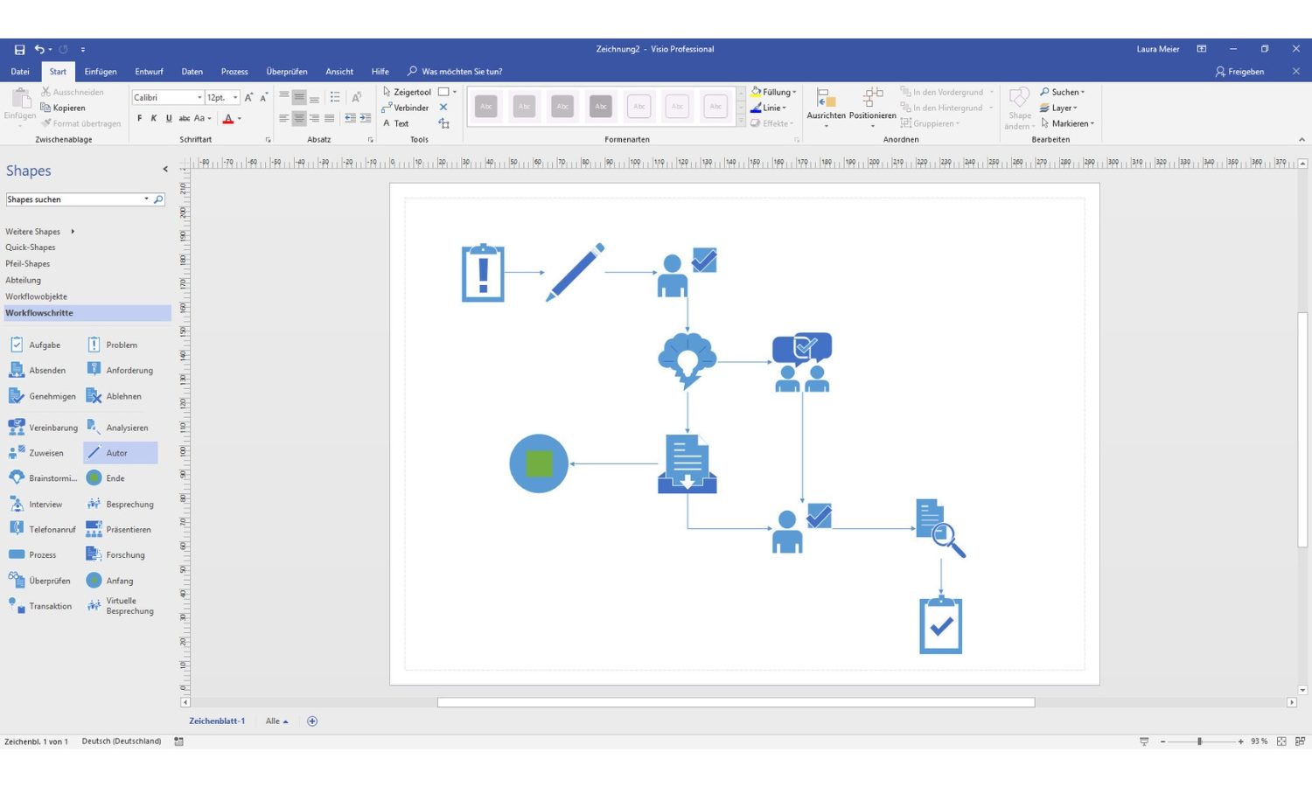Toggle left text alignment

point(284,118)
